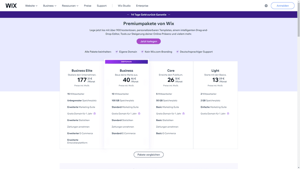Click the Pakete vergleichen button

[x=149, y=155]
